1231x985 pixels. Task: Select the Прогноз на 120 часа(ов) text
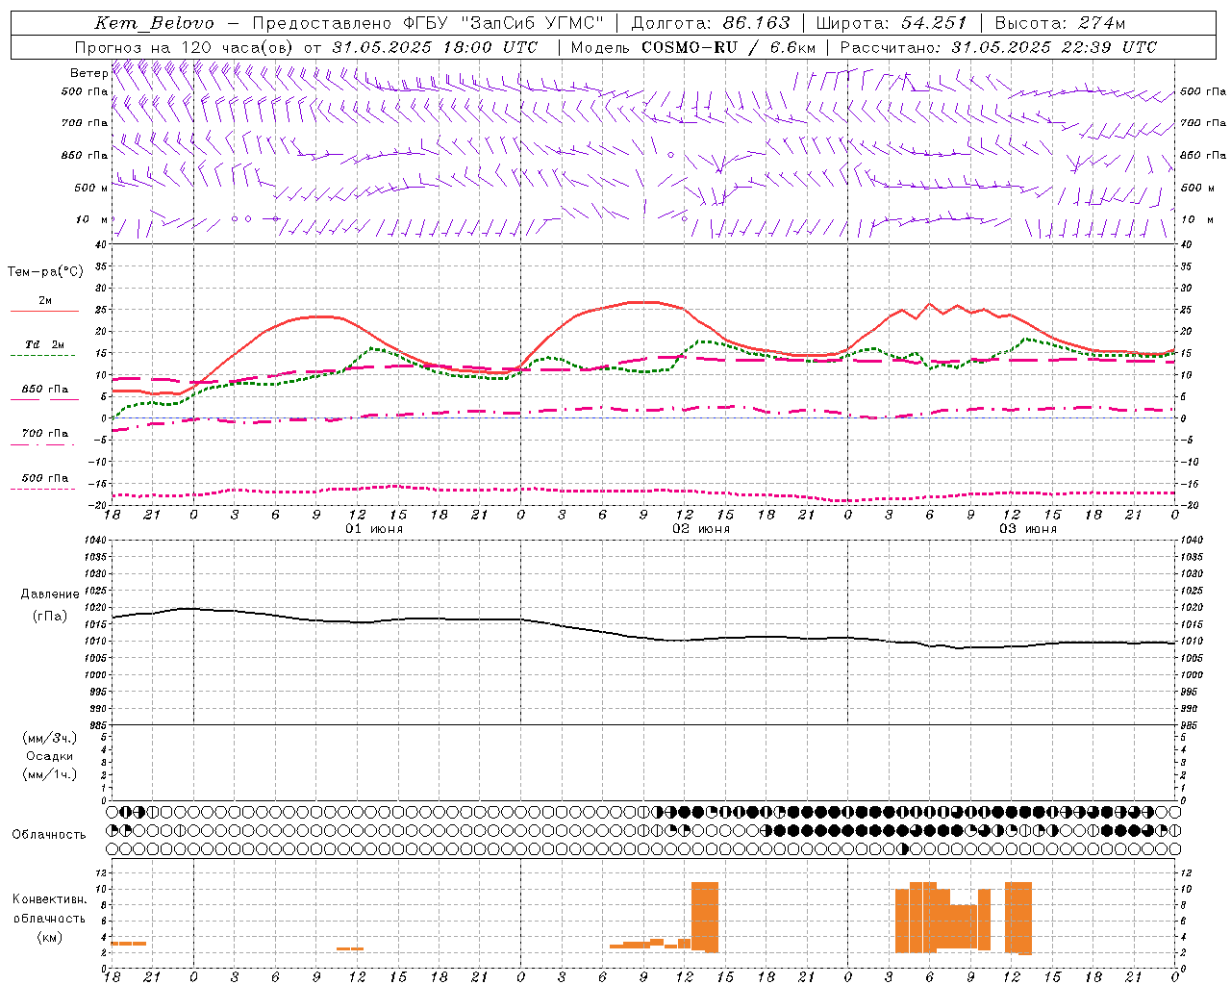[185, 47]
